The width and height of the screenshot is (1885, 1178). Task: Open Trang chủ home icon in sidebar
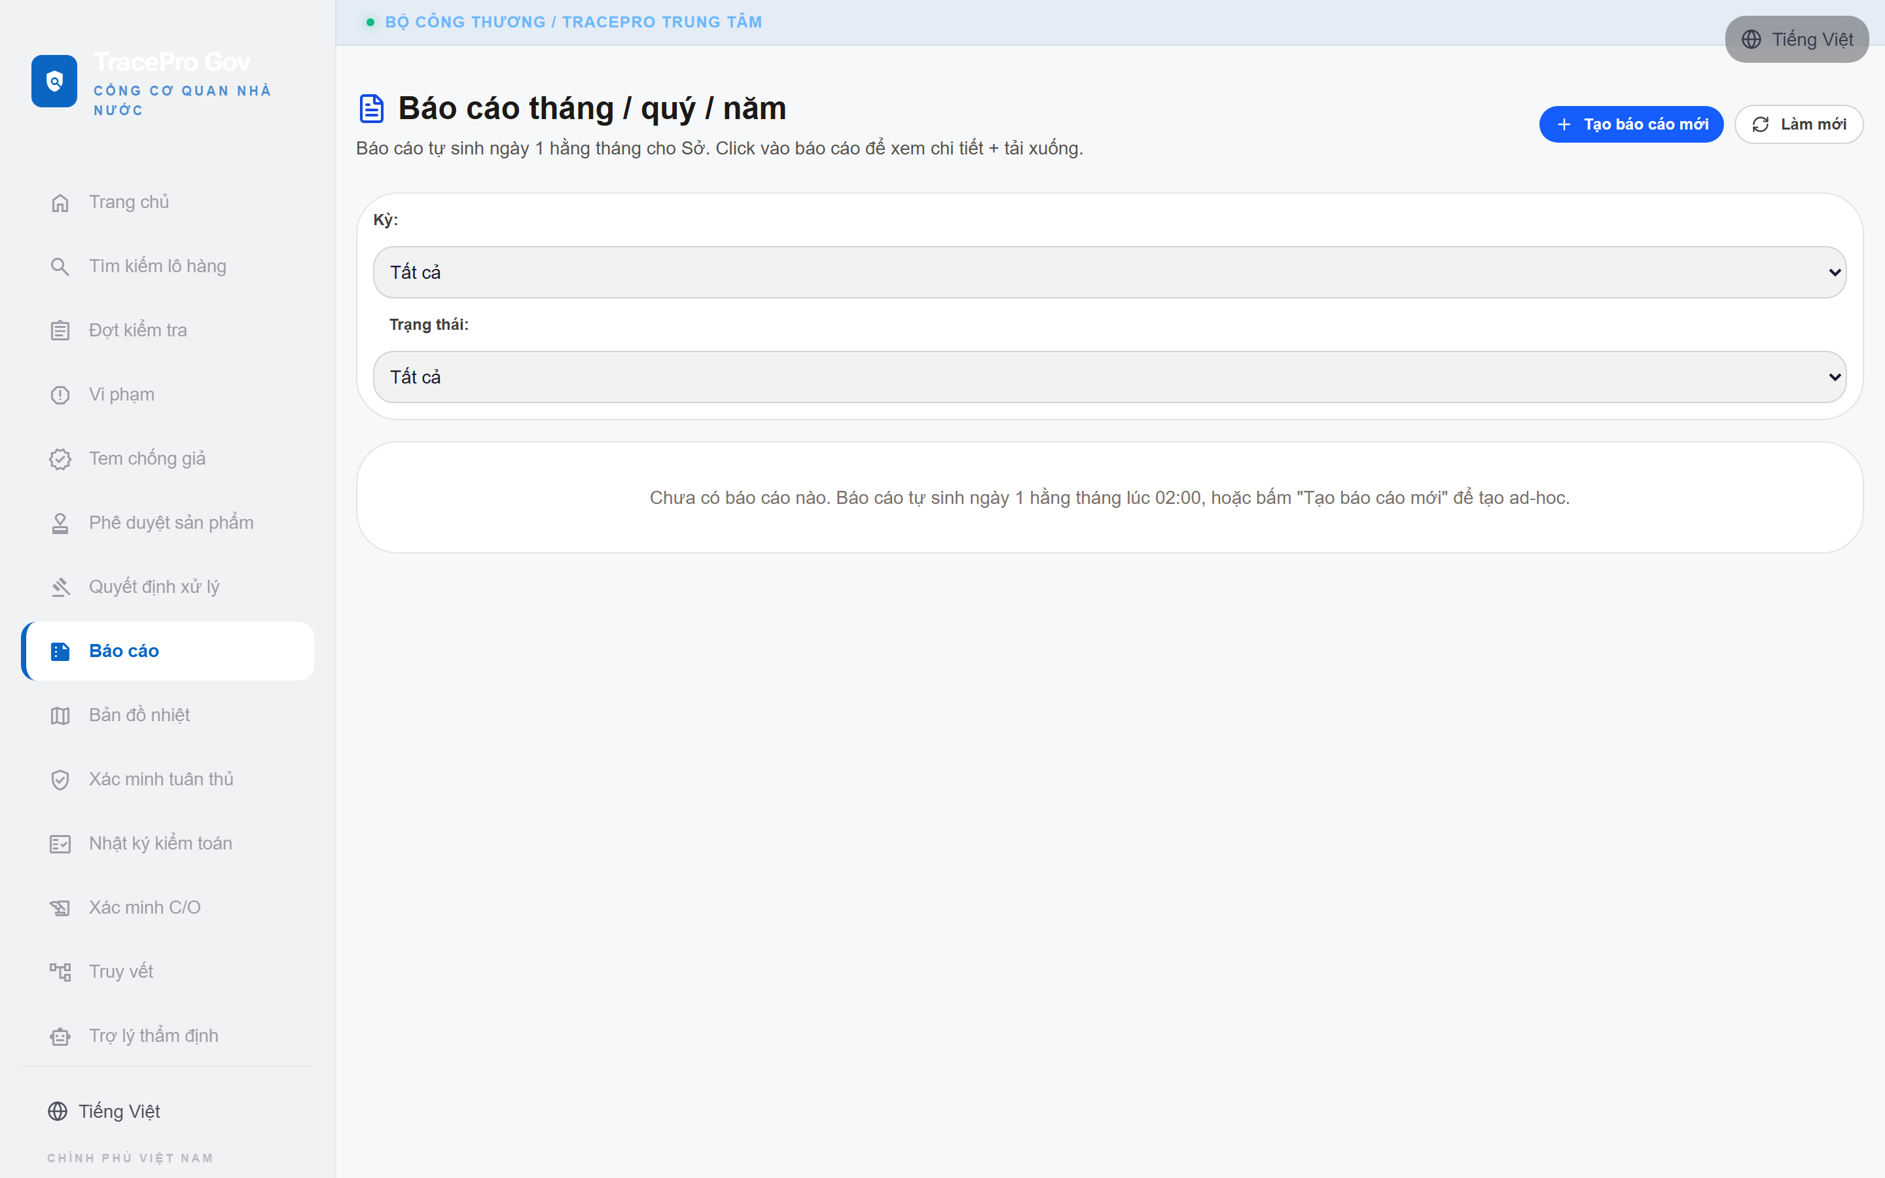coord(60,203)
